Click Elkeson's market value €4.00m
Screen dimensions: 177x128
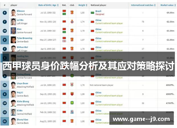(170, 13)
